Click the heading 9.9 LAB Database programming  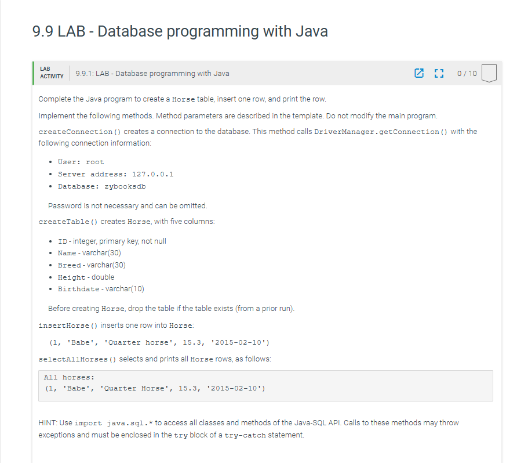[x=180, y=31]
